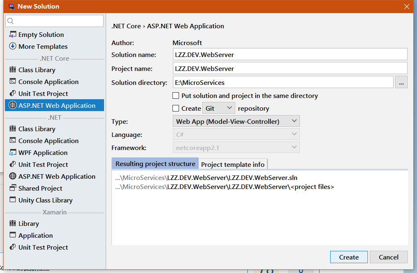
Task: Open the Framework netcoreapp2.1 dropdown
Action: 236,147
